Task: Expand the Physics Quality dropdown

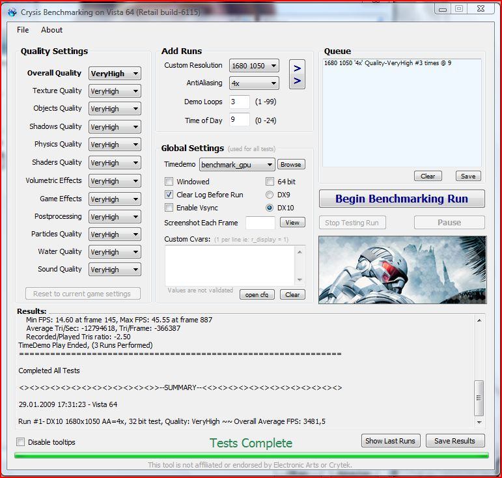Action: click(115, 145)
